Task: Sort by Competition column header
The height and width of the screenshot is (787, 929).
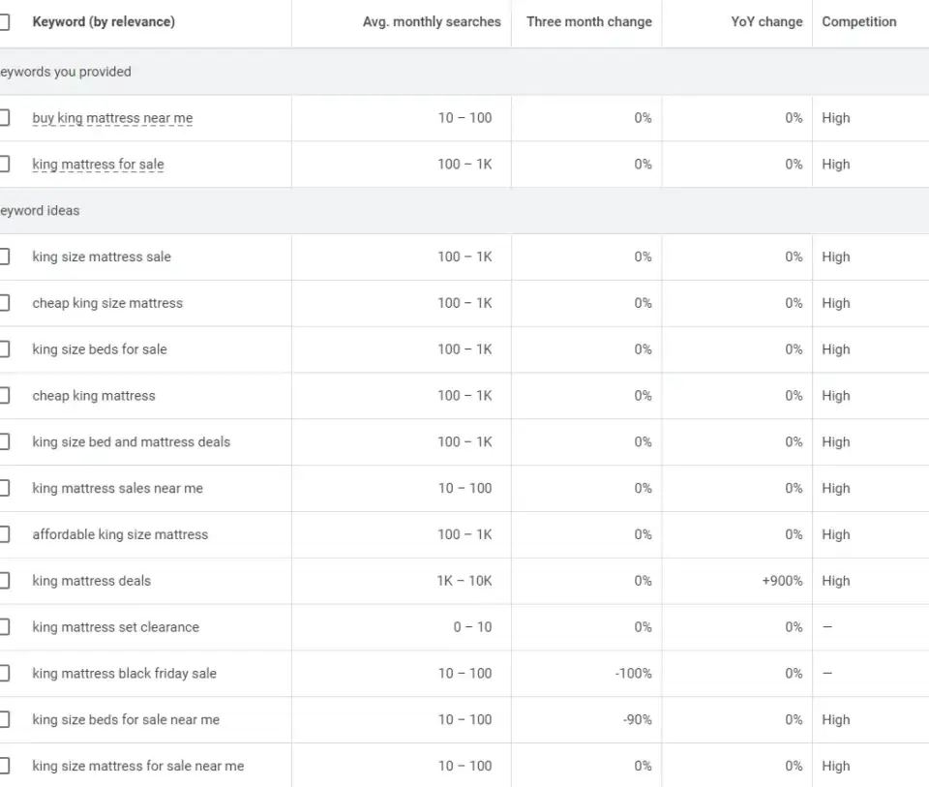Action: [859, 22]
